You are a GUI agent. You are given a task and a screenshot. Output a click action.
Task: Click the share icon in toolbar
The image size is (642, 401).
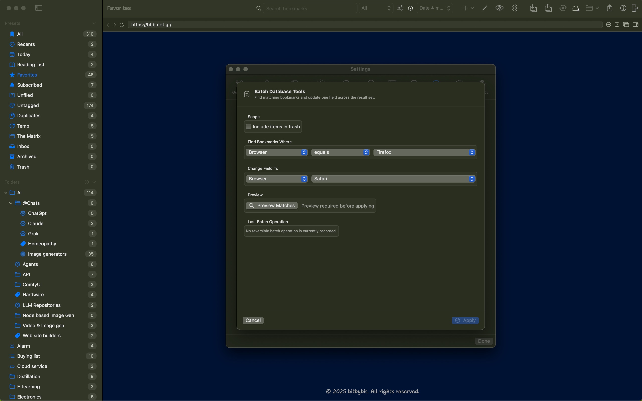[610, 8]
